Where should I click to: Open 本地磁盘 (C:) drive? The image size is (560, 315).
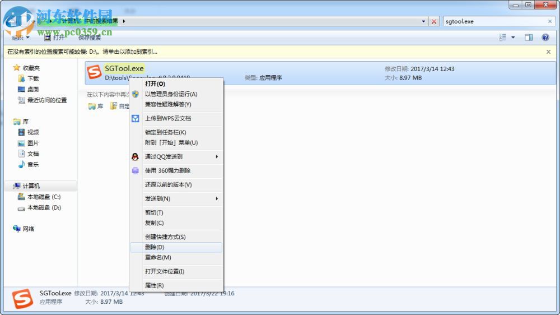click(x=44, y=197)
